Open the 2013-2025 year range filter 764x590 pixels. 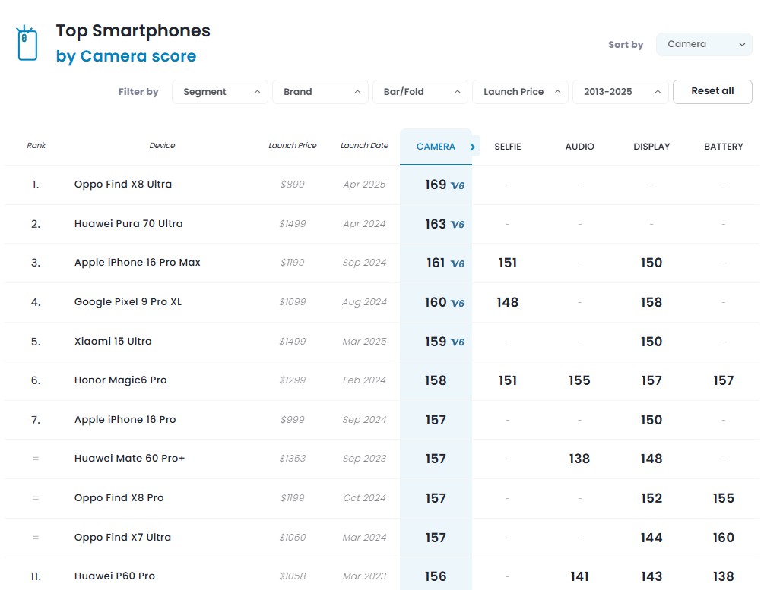(x=620, y=92)
